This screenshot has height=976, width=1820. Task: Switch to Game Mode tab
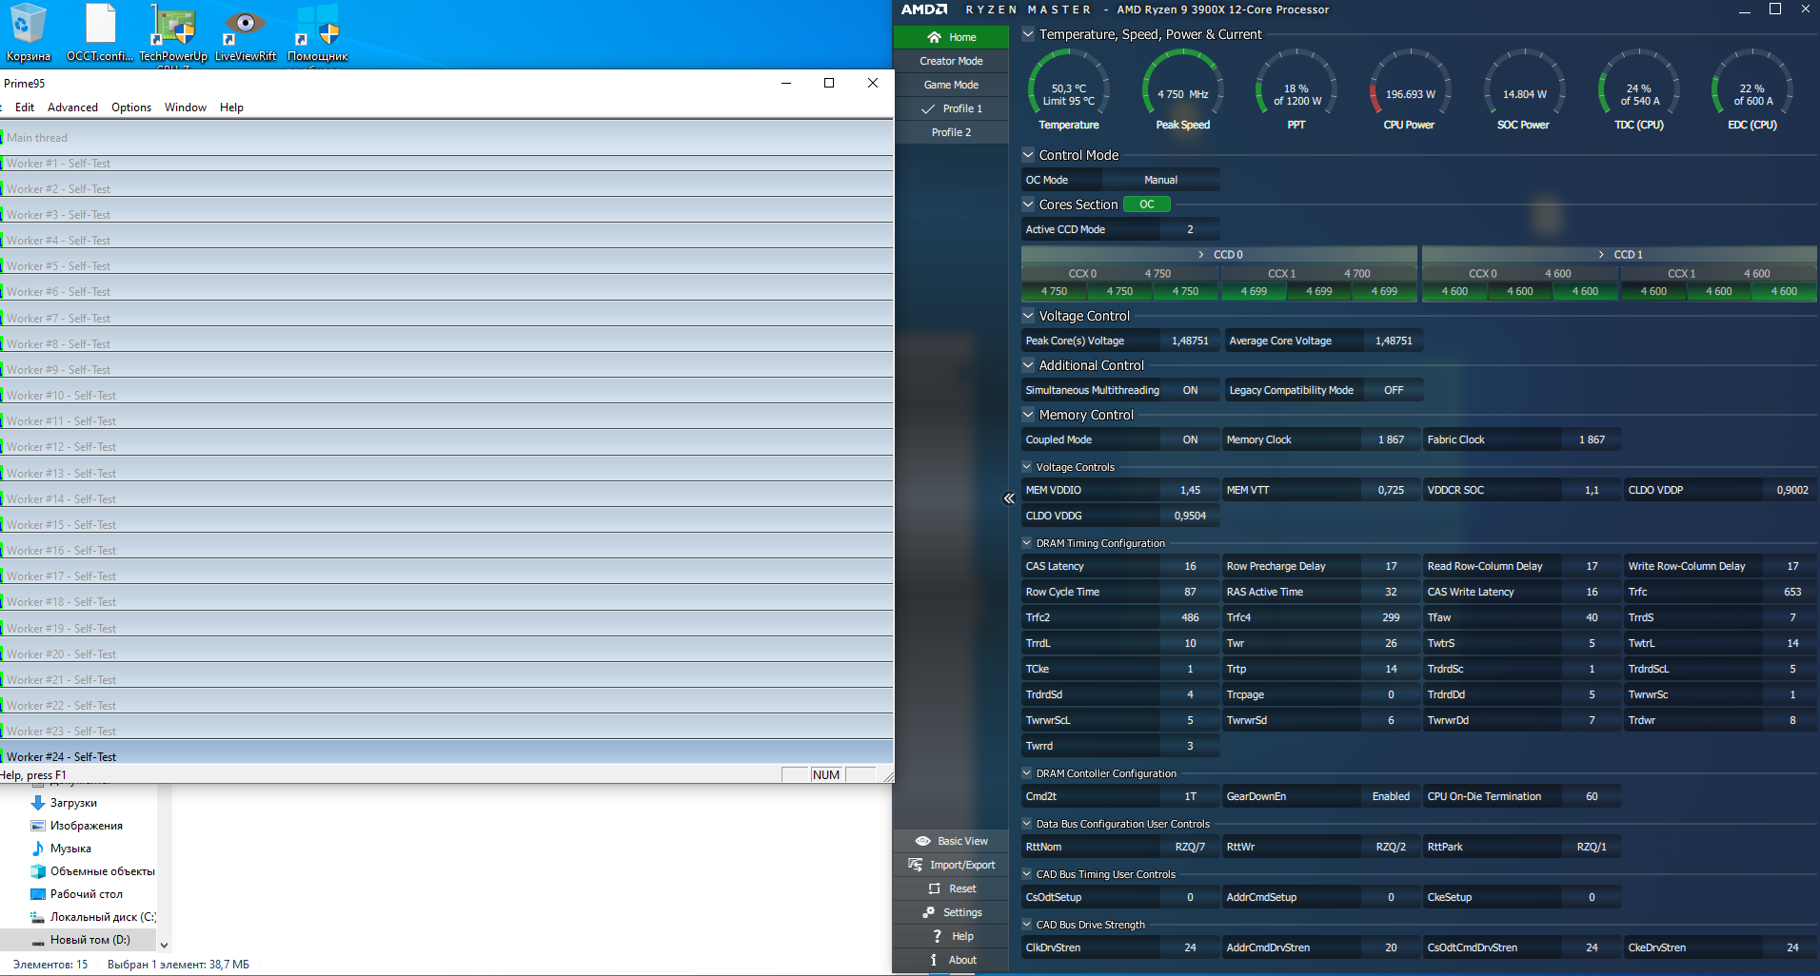point(951,85)
